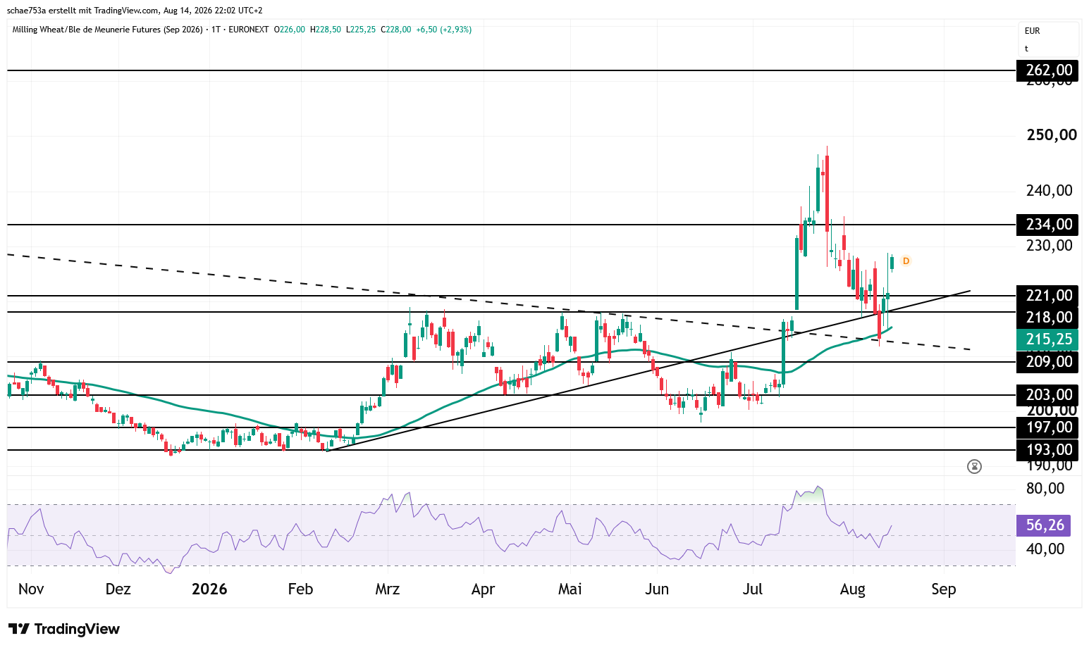Click the 230,00 price axis value
Image resolution: width=1089 pixels, height=650 pixels.
[1050, 246]
